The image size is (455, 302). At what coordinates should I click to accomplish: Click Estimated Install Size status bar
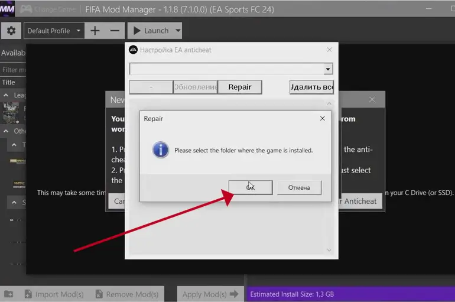[x=351, y=294]
